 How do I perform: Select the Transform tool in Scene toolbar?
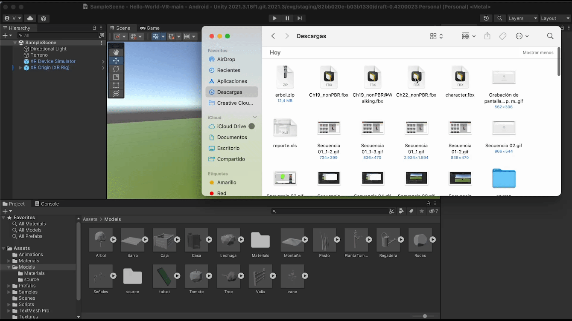[x=116, y=93]
